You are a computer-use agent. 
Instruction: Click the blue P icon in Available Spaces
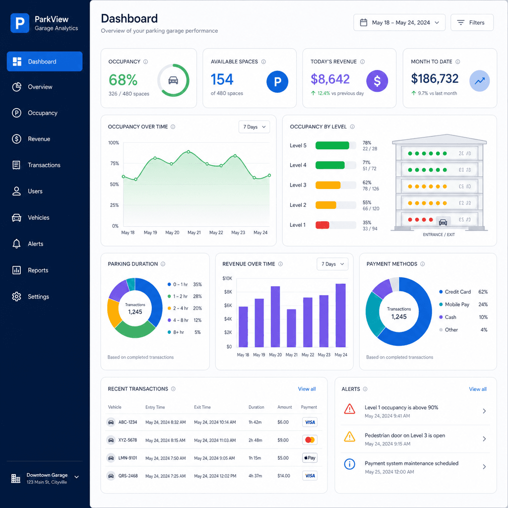[x=277, y=81]
